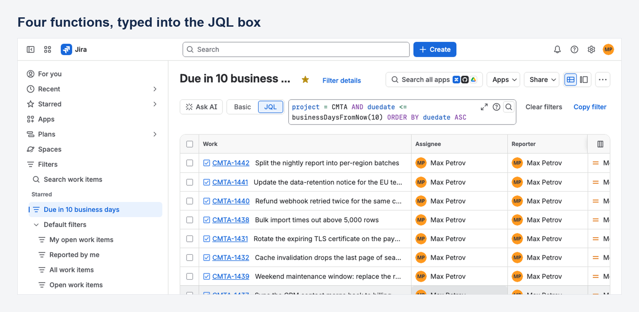Image resolution: width=639 pixels, height=312 pixels.
Task: Select the checkbox for CMTA-1431
Action: (190, 239)
